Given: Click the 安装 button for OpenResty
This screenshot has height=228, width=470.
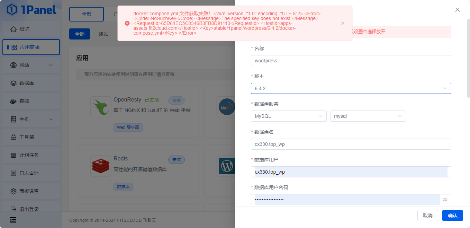Looking at the screenshot, I should (x=177, y=100).
